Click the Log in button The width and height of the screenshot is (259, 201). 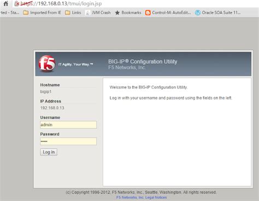coord(49,152)
